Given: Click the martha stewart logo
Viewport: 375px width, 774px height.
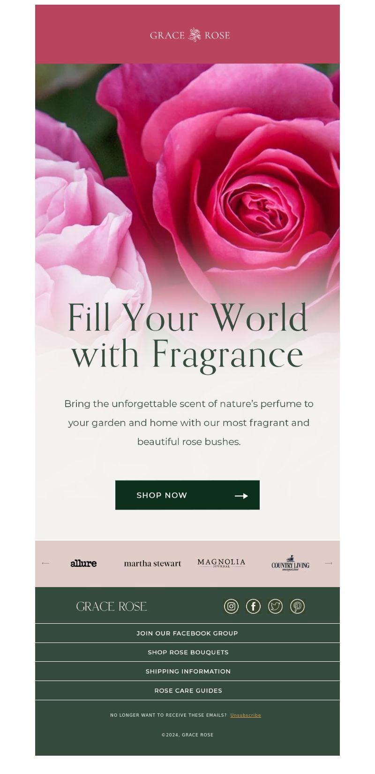Looking at the screenshot, I should click(152, 564).
